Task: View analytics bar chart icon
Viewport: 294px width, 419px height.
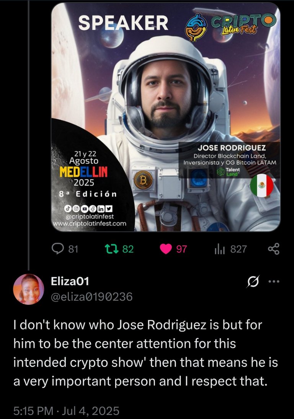Action: click(x=220, y=249)
